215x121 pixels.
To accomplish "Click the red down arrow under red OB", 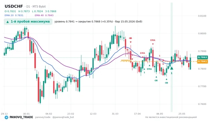I will 131,42.
